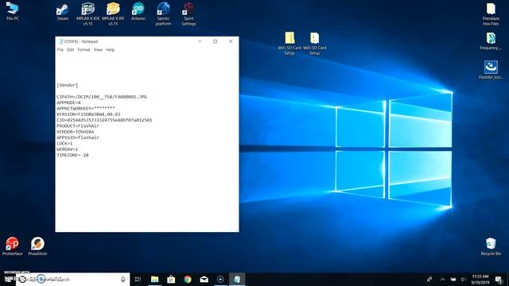Open the Format menu in Notepad
509x286 pixels.
pyautogui.click(x=84, y=49)
